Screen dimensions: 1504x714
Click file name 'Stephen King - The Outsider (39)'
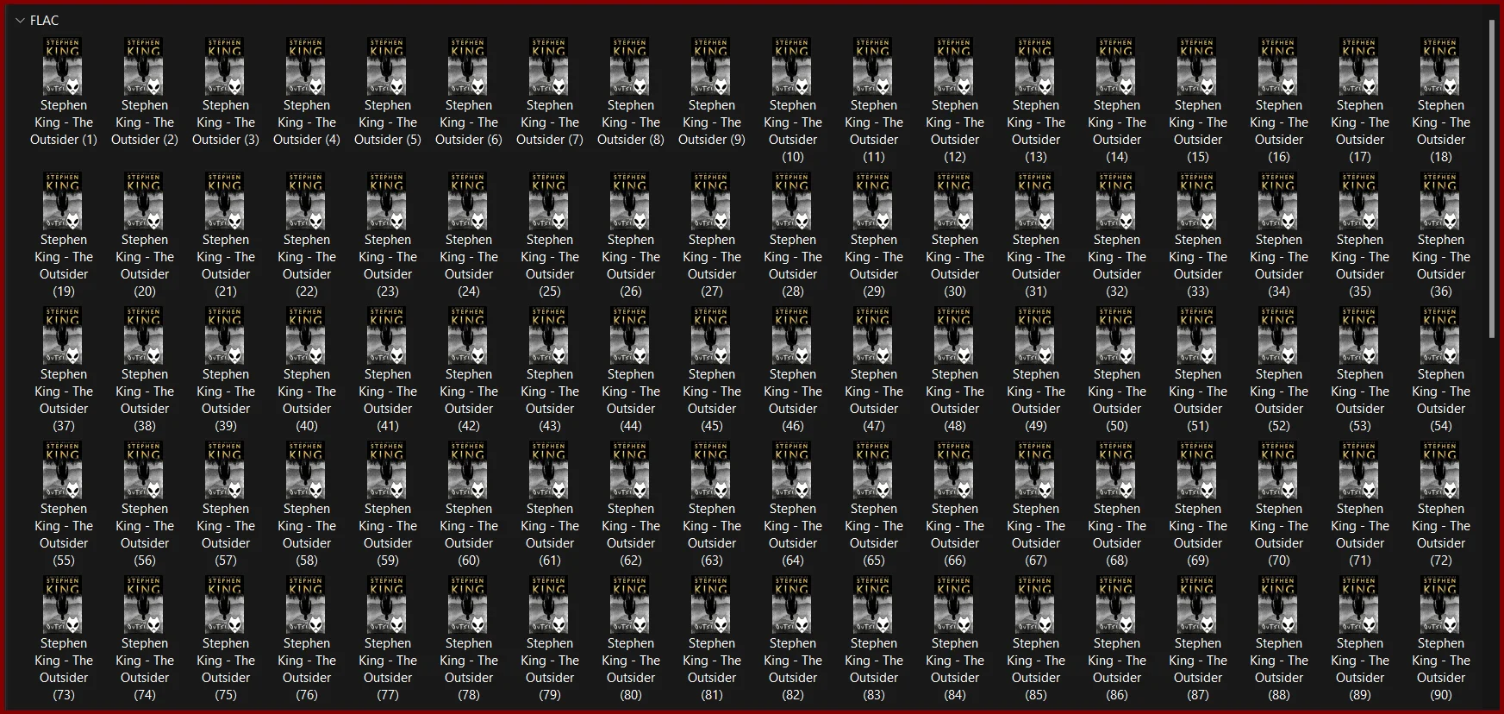226,400
